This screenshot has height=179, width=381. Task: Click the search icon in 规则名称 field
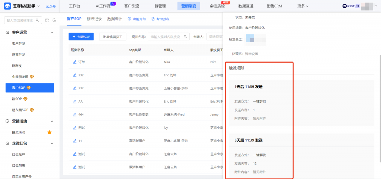point(185,37)
